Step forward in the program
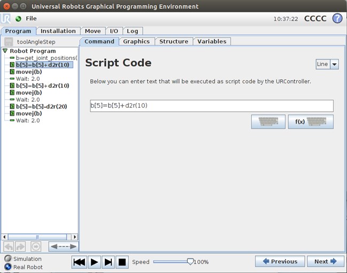 tap(108, 262)
